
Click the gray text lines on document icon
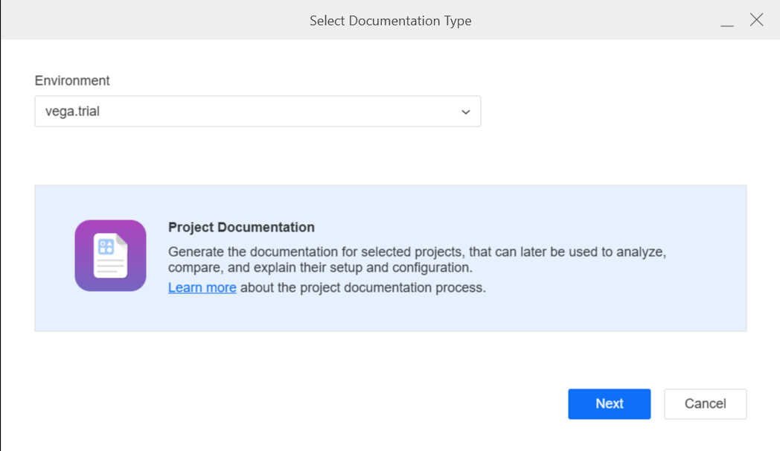coord(109,266)
